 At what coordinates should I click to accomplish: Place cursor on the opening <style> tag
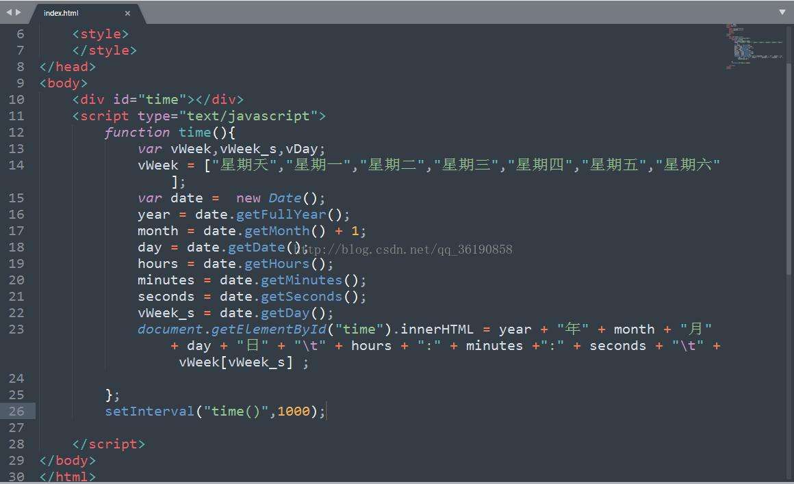100,34
